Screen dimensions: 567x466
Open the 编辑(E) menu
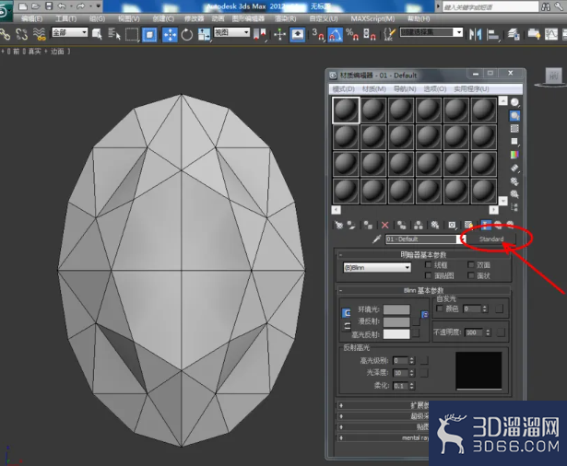31,18
